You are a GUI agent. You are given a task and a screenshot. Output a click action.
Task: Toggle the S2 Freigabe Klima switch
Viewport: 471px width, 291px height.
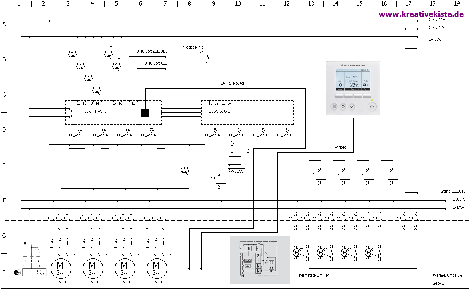click(207, 57)
